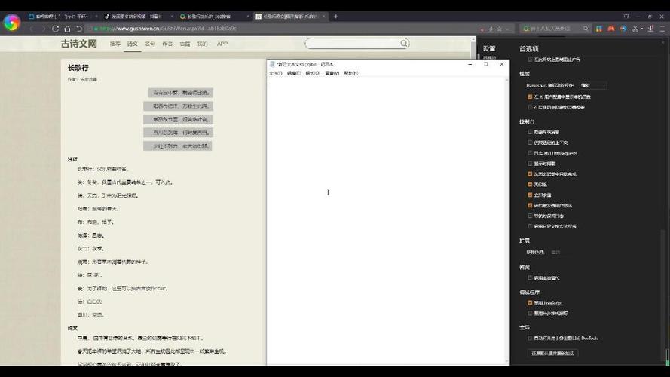Go to browser home page icon
The image size is (670, 377).
pos(67,29)
